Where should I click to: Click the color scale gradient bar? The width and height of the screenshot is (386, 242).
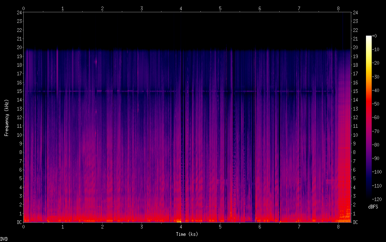pos(369,117)
